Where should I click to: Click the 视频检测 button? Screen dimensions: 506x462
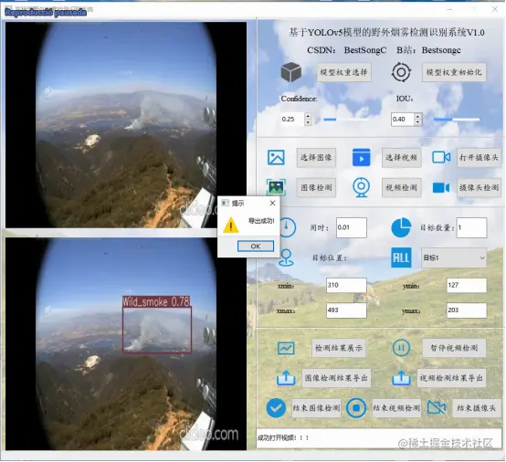tap(402, 187)
